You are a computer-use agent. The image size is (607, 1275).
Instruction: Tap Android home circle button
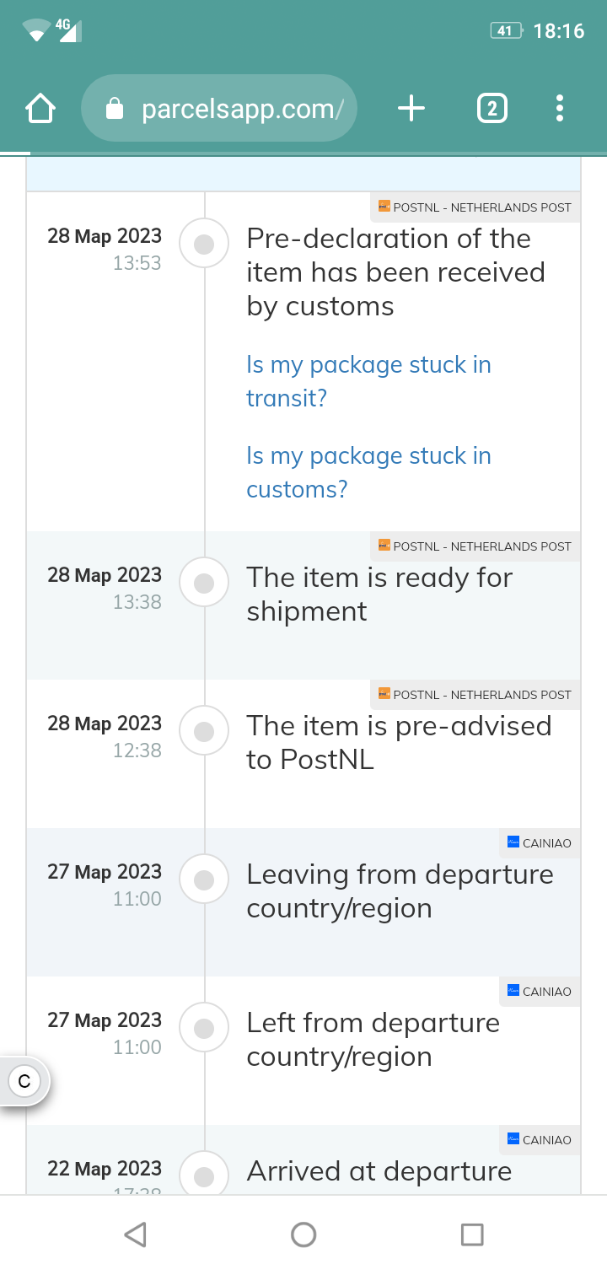[303, 1235]
